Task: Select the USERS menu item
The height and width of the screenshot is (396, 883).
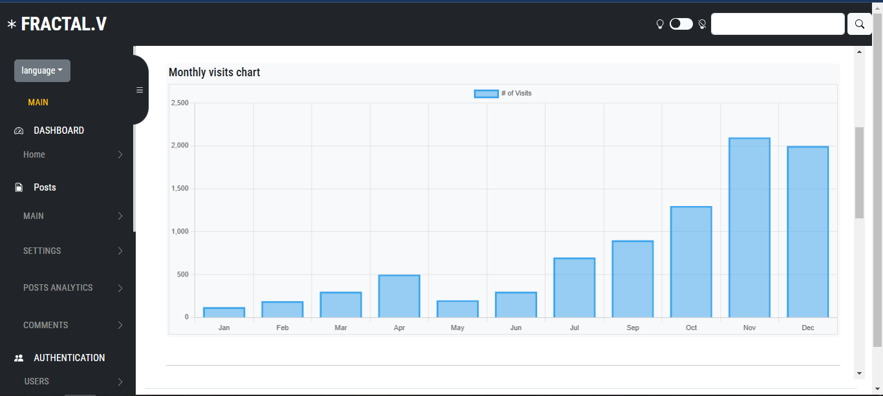Action: (37, 381)
